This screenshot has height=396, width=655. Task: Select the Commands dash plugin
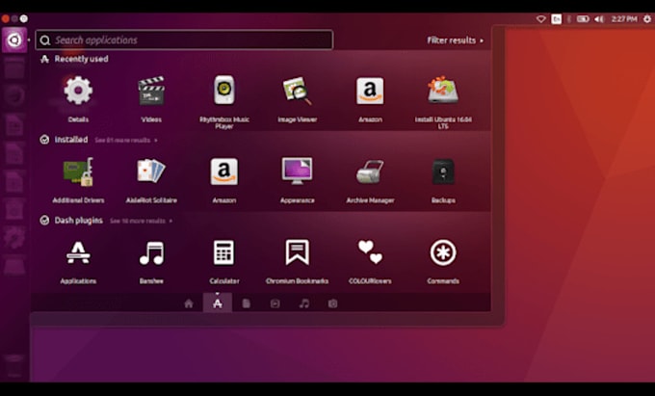click(x=443, y=252)
